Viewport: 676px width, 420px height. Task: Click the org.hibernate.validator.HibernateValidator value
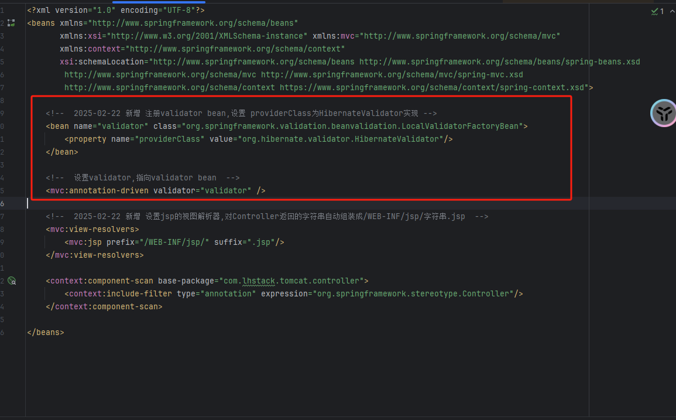point(339,139)
